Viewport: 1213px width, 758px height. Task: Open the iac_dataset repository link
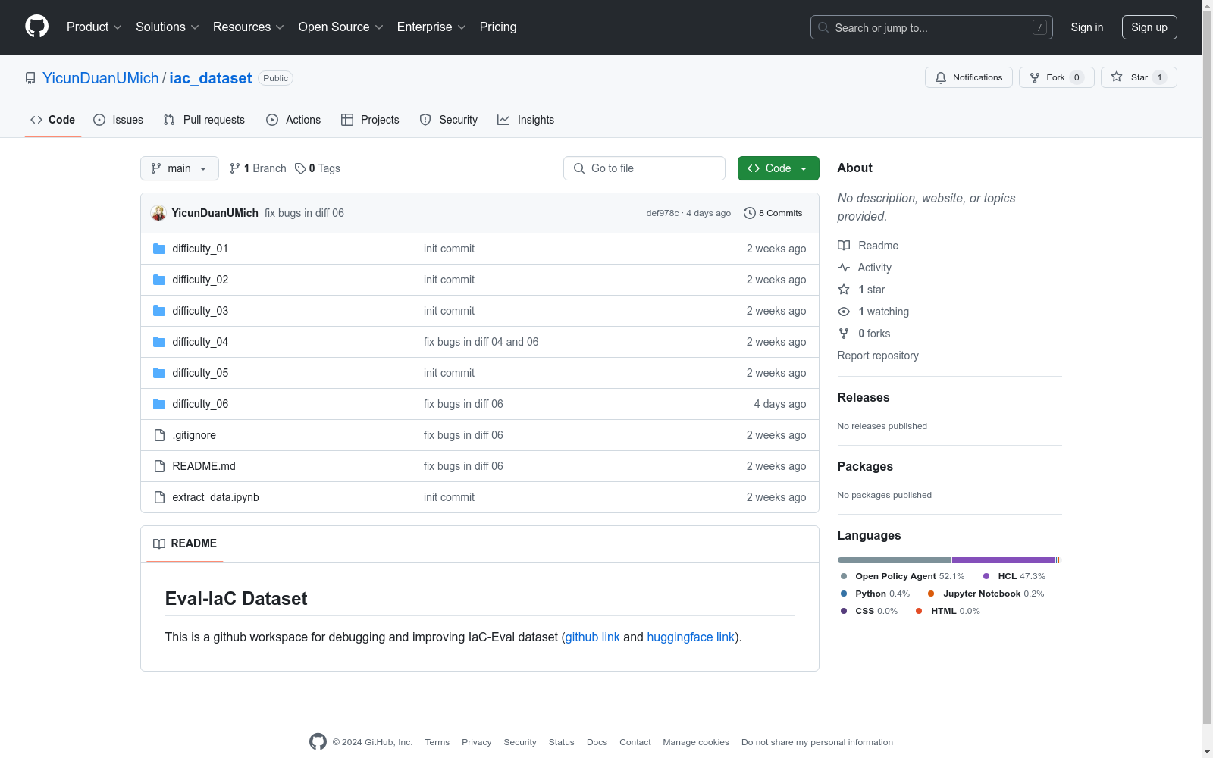(x=211, y=78)
